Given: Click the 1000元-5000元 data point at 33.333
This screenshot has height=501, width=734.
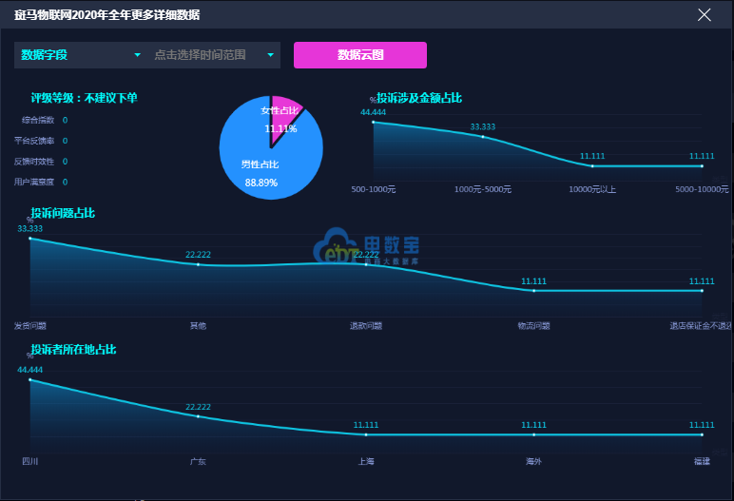Looking at the screenshot, I should click(483, 137).
